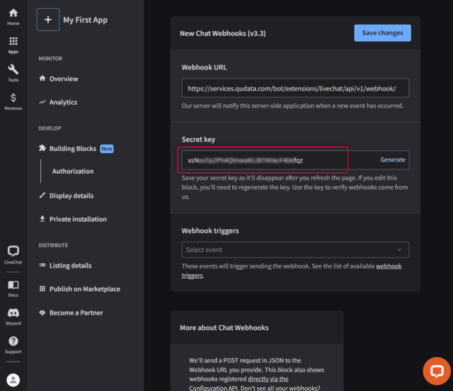
Task: Click Generate to create secret key
Action: [x=392, y=160]
